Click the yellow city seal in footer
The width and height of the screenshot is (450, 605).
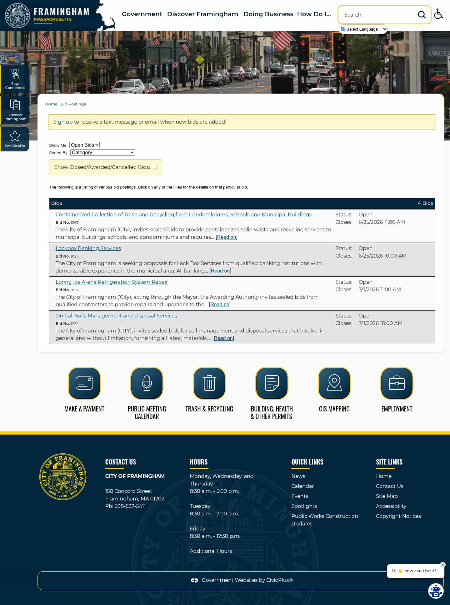point(63,477)
